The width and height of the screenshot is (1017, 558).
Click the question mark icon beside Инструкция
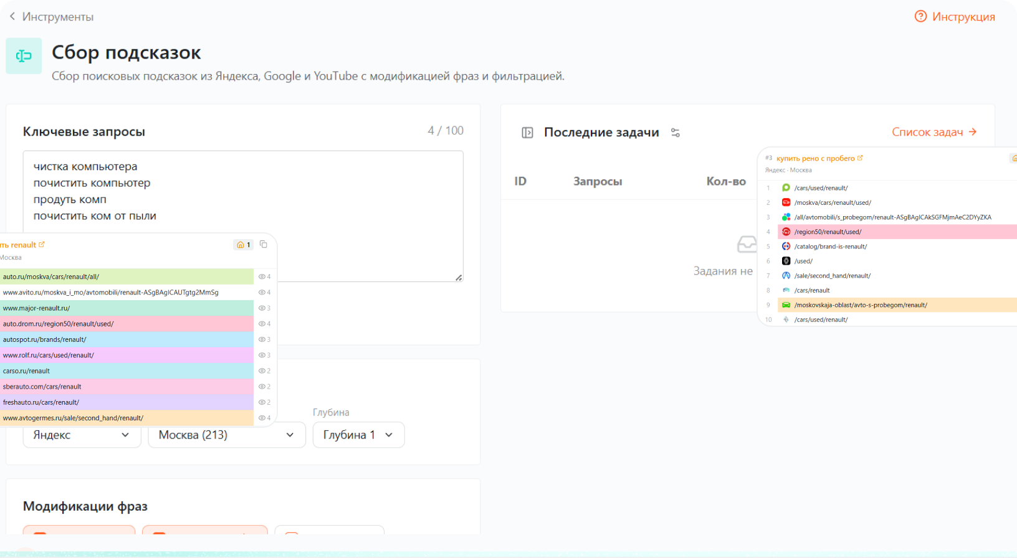920,17
